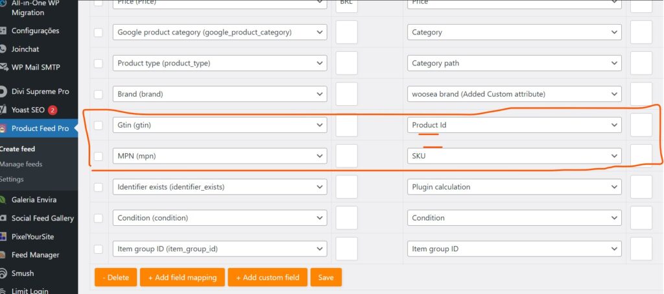Click the + Add field mapping button
The width and height of the screenshot is (664, 294).
182,277
